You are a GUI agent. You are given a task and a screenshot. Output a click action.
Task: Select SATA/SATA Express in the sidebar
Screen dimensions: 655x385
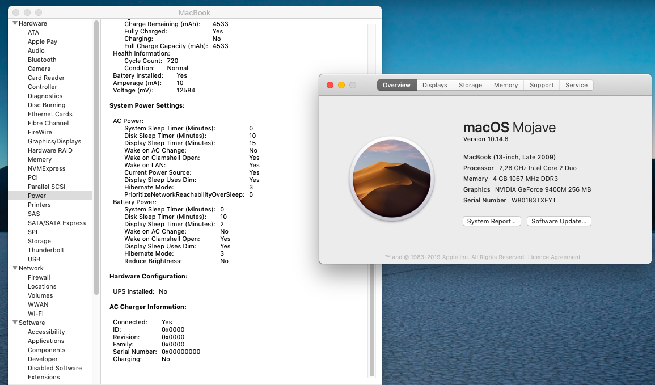[57, 223]
